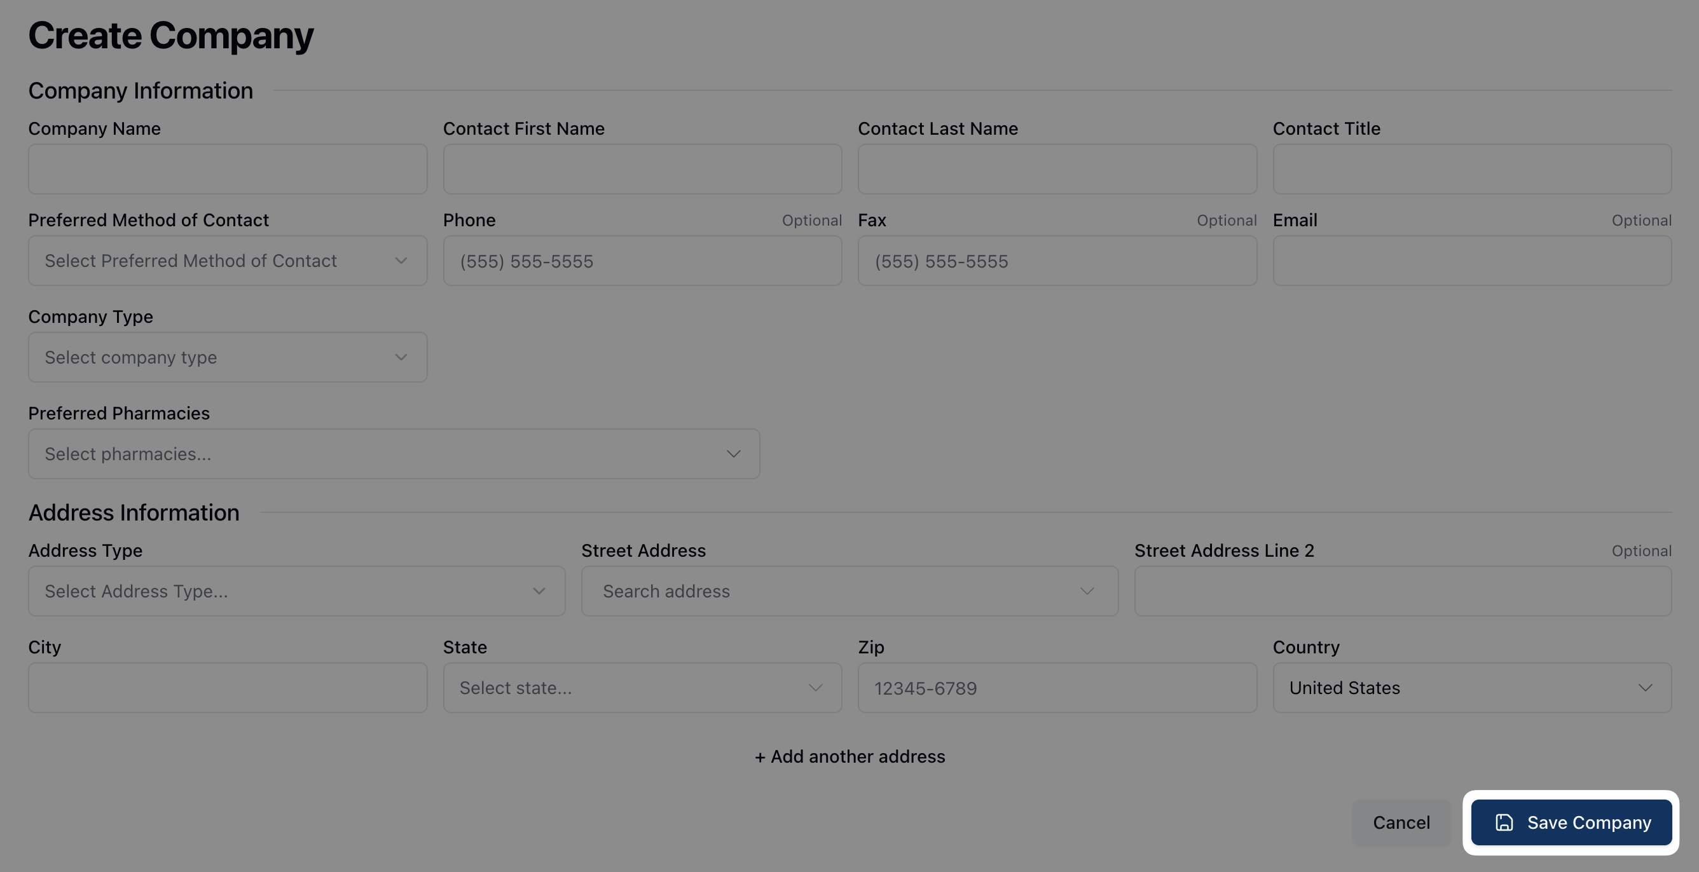Open Preferred Method of Contact dropdown

tap(228, 261)
